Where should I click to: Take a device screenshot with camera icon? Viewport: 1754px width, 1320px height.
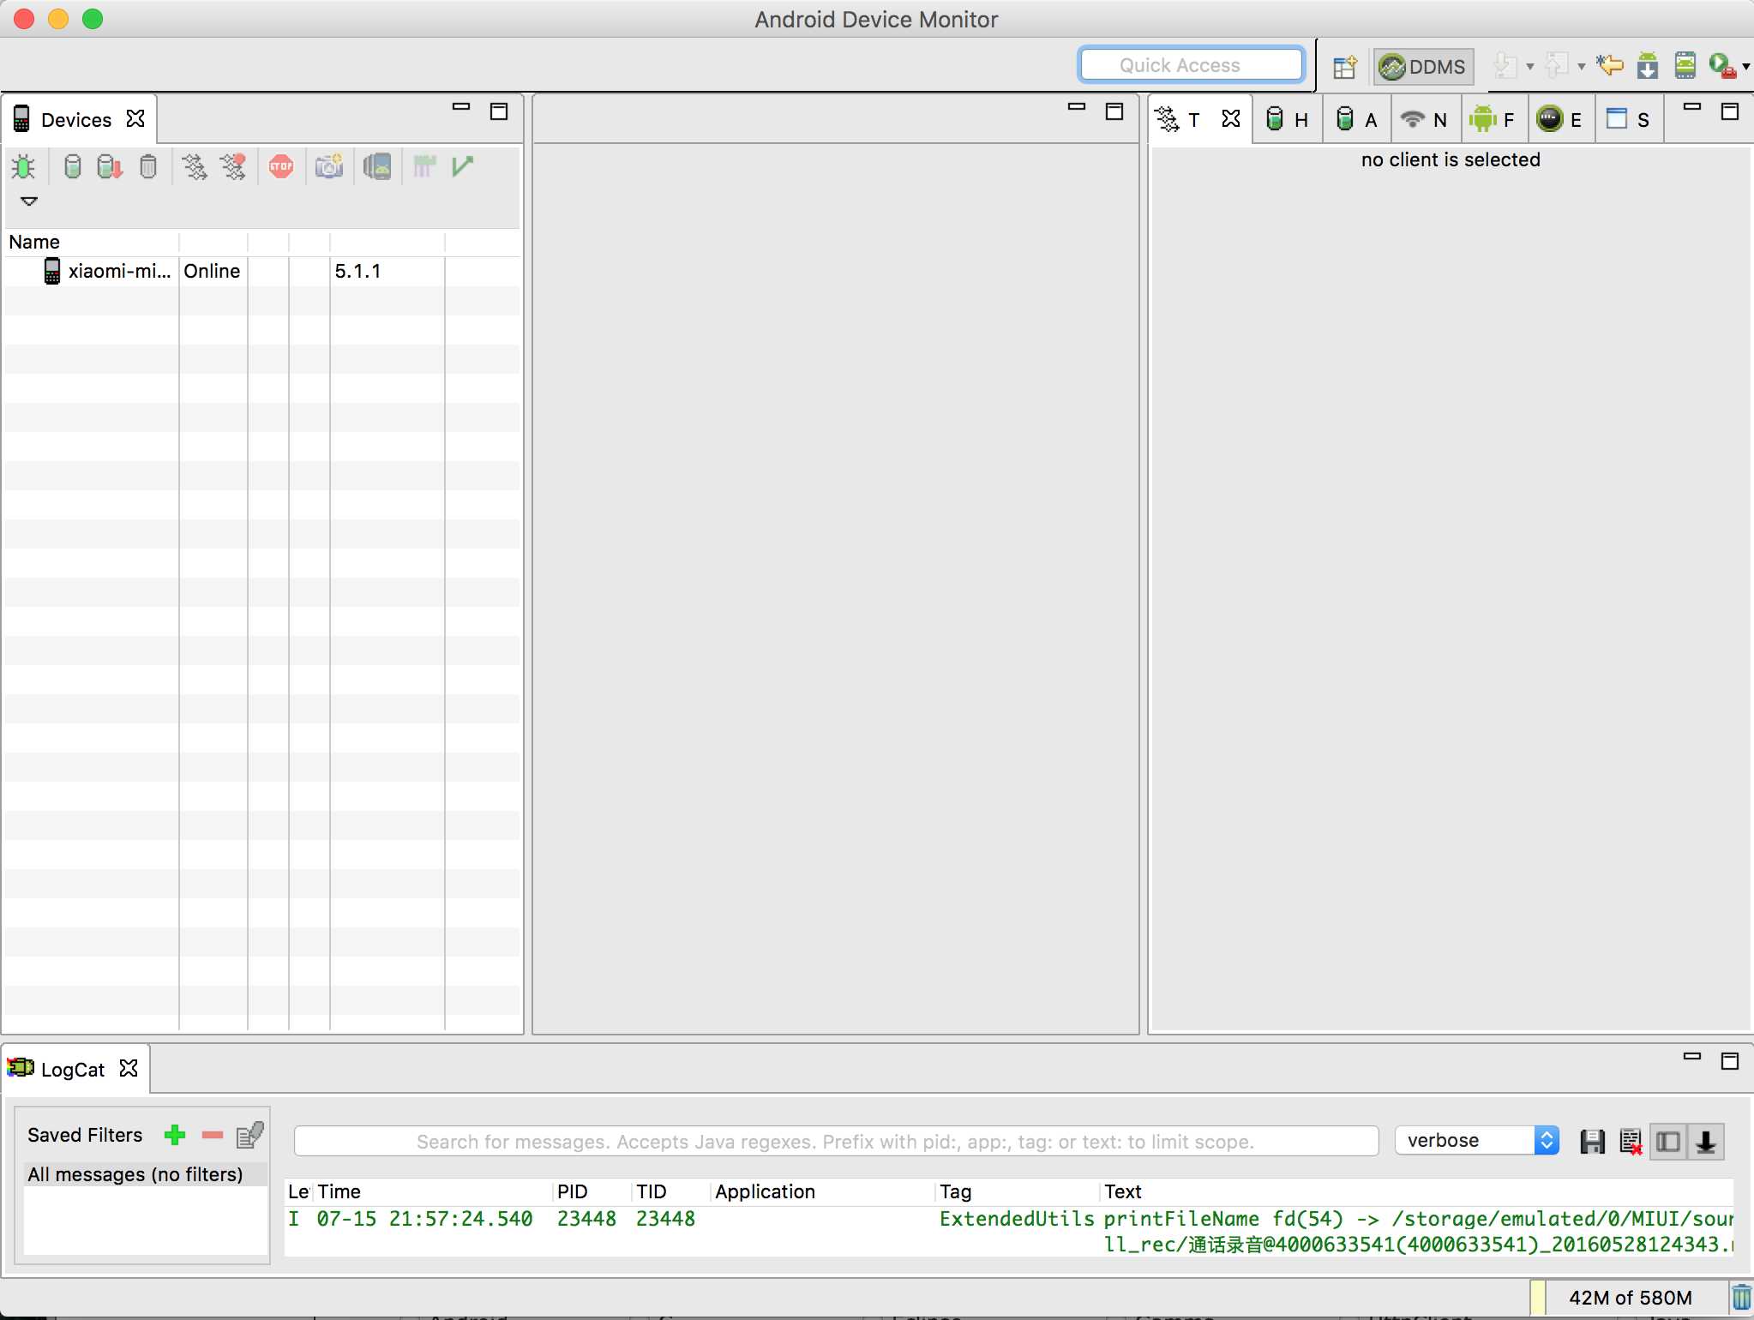329,166
